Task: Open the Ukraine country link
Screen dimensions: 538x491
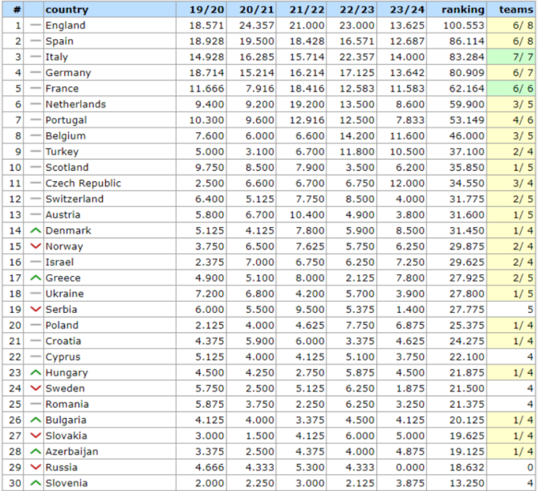Action: pyautogui.click(x=64, y=294)
